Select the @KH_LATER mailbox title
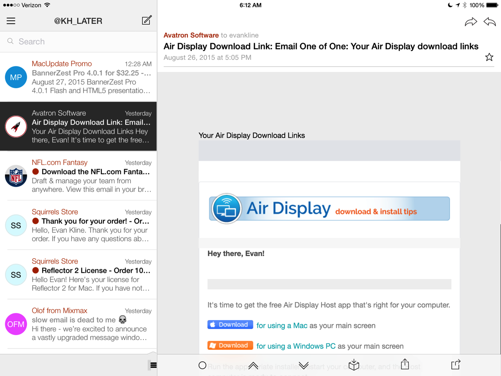This screenshot has height=376, width=501. (78, 20)
